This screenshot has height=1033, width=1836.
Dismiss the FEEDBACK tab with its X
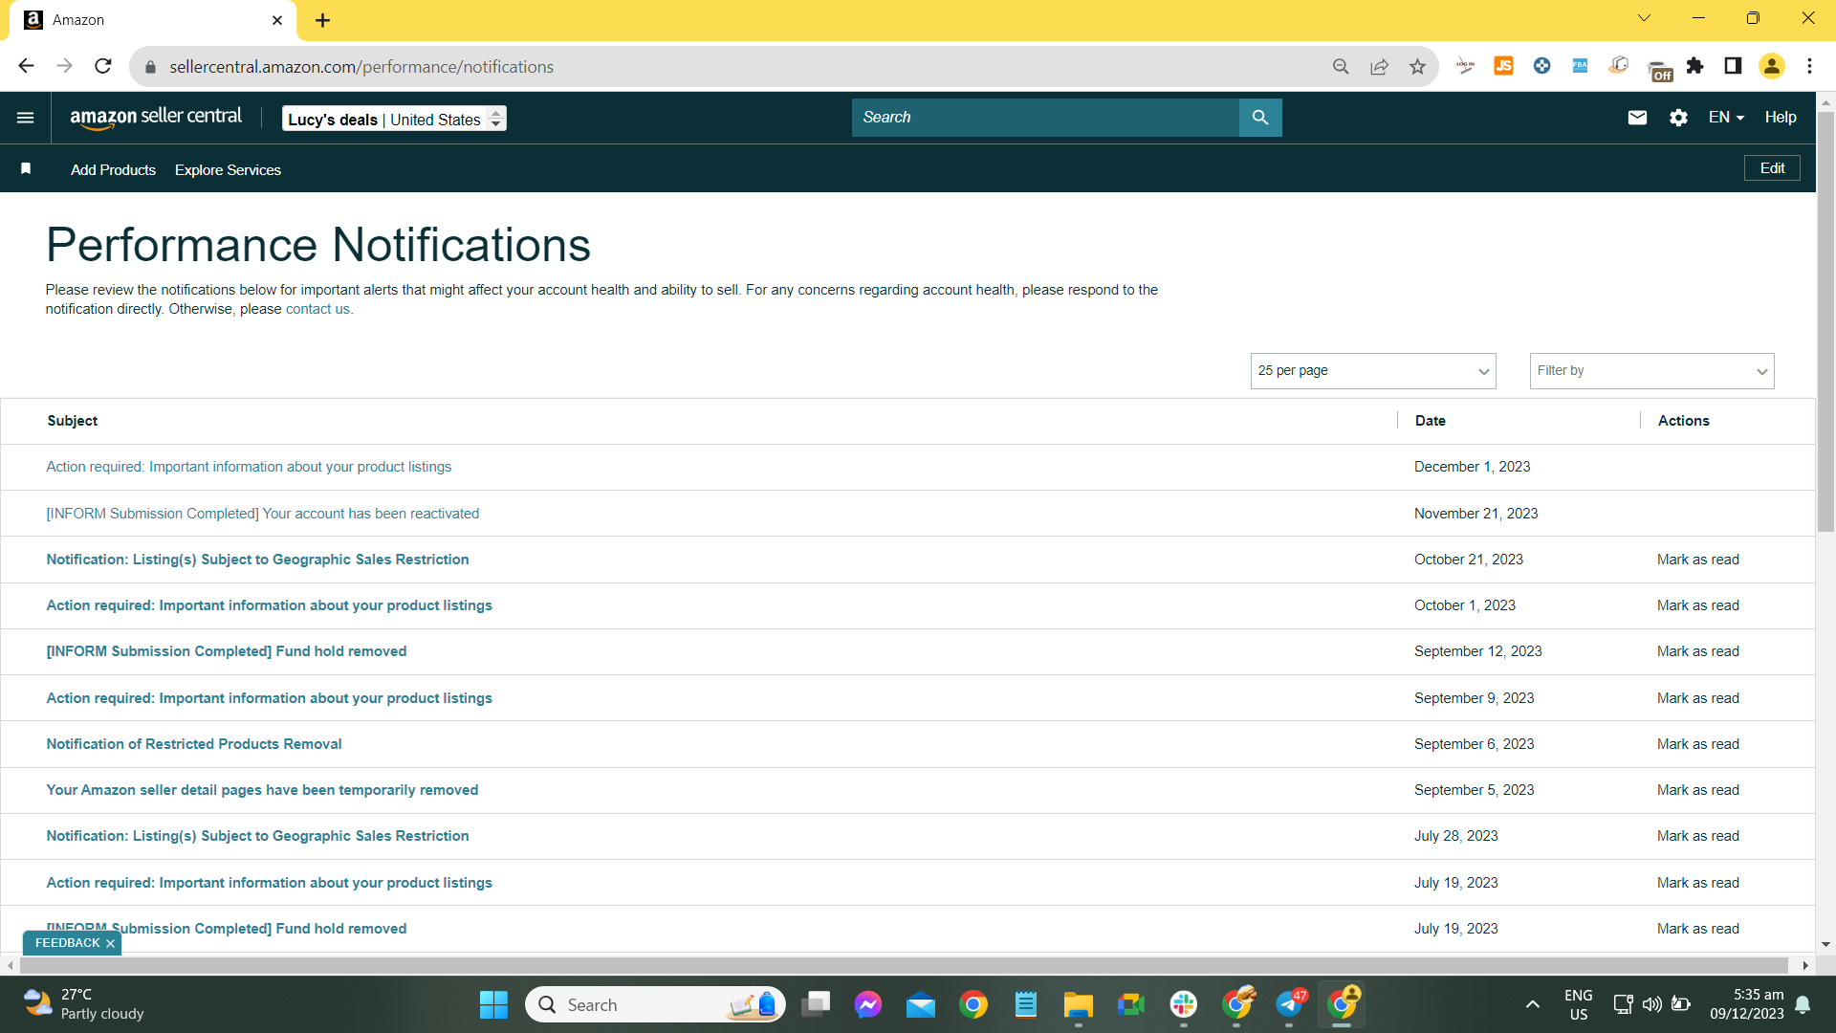[x=110, y=943]
